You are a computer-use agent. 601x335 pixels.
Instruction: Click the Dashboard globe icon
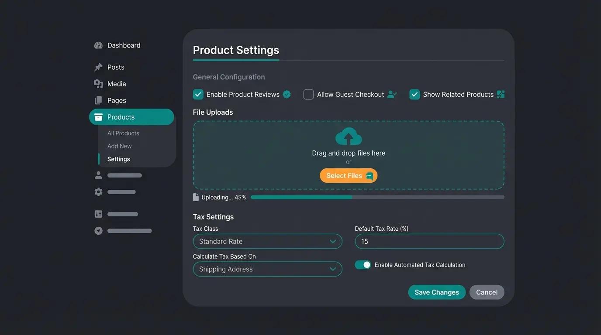(x=98, y=45)
